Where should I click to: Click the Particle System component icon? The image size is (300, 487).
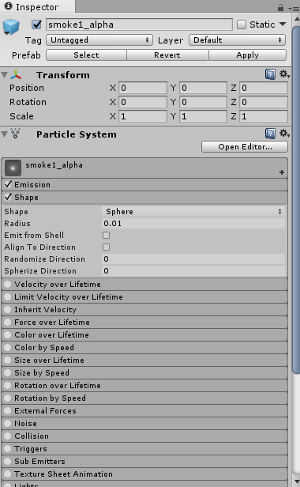(x=16, y=134)
